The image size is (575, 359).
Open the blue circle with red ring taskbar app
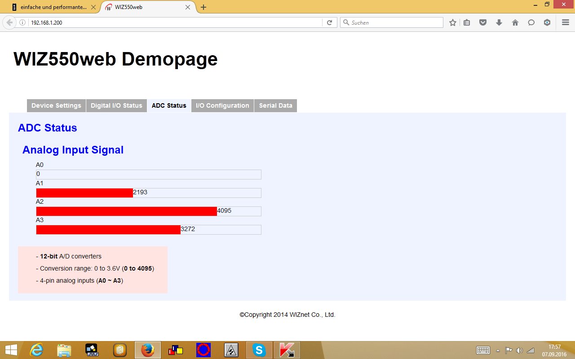[203, 350]
